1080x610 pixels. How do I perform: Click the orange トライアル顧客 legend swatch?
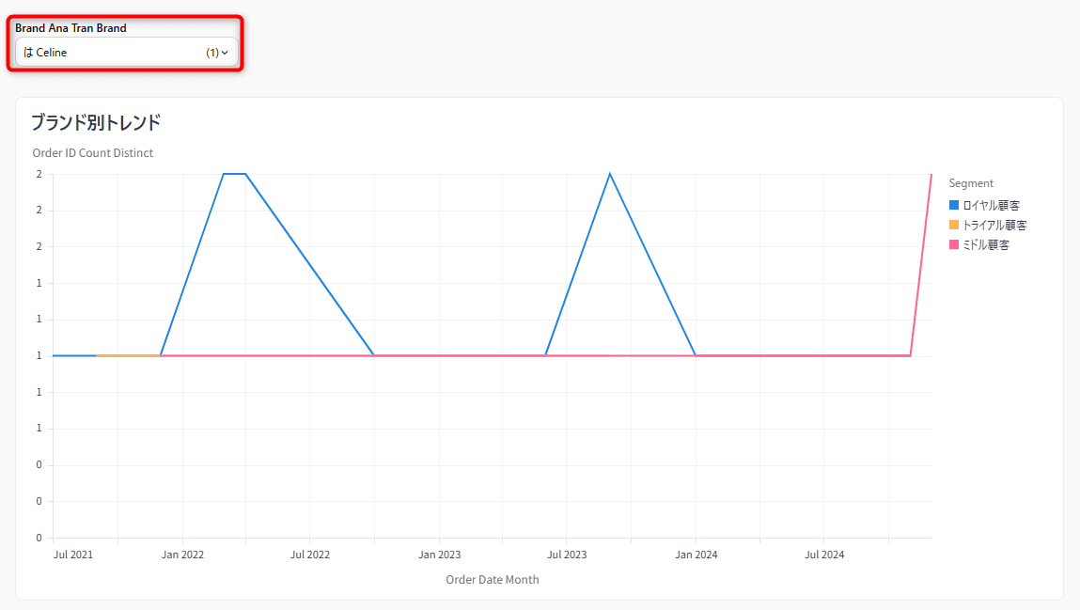(x=954, y=226)
